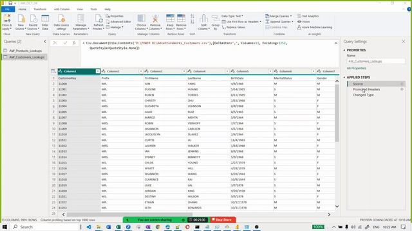This screenshot has height=231, width=412.
Task: Select the Changed Type applied step
Action: click(363, 95)
